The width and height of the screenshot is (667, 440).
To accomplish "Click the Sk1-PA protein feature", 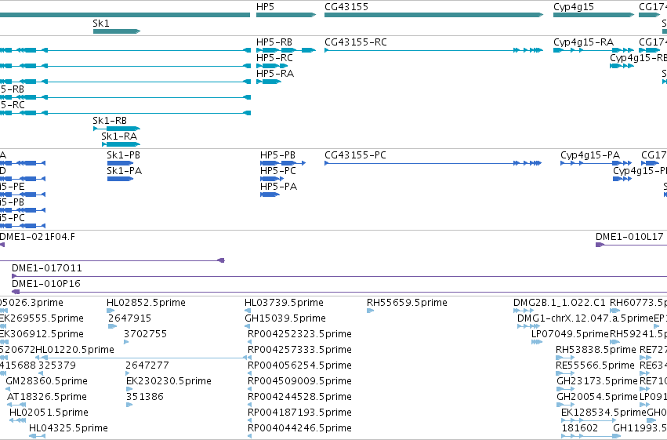I will (x=121, y=179).
